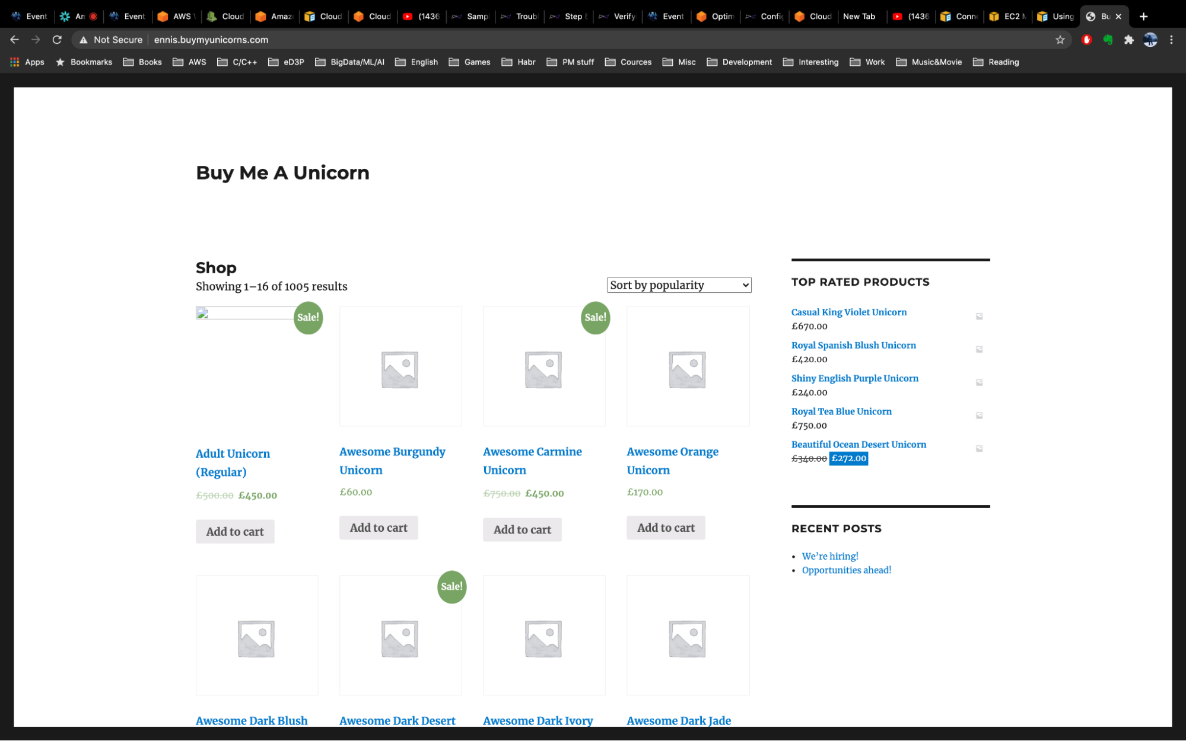Image resolution: width=1186 pixels, height=741 pixels.
Task: Click the browser forward arrow
Action: coord(36,40)
